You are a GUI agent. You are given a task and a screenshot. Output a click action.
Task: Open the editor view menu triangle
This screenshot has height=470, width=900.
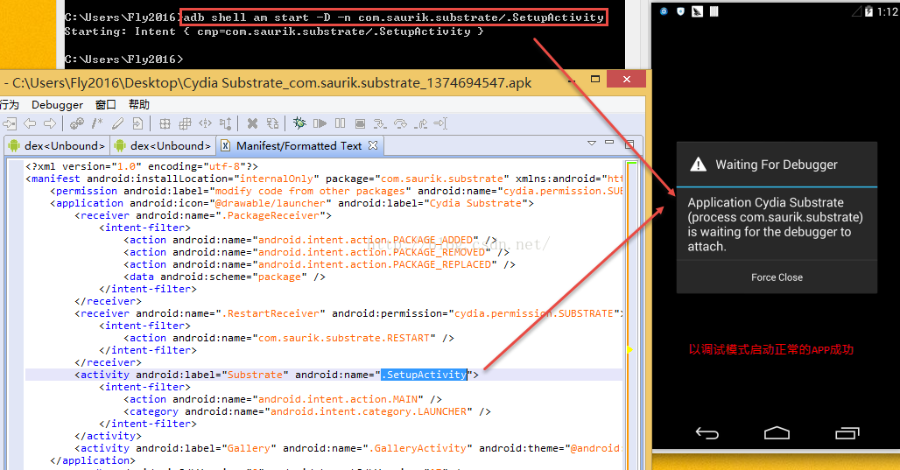(x=592, y=143)
